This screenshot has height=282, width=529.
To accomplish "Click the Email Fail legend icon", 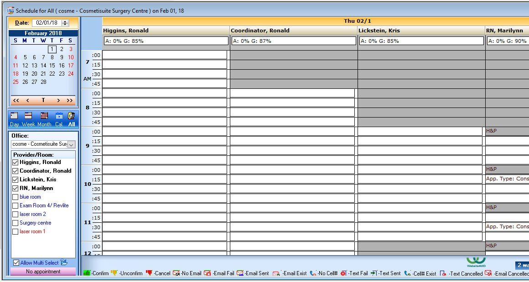I will (x=207, y=273).
